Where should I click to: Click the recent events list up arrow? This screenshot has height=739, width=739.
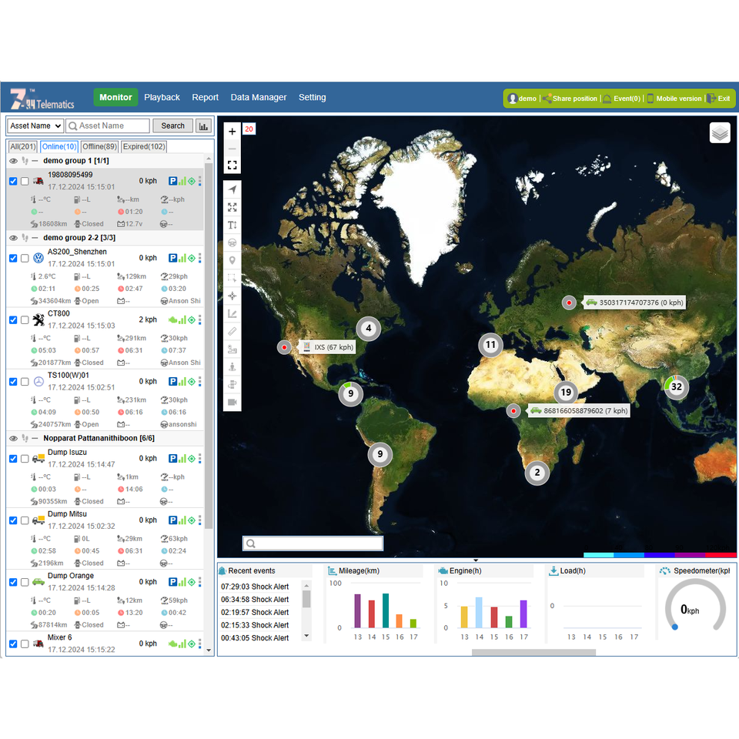(307, 586)
